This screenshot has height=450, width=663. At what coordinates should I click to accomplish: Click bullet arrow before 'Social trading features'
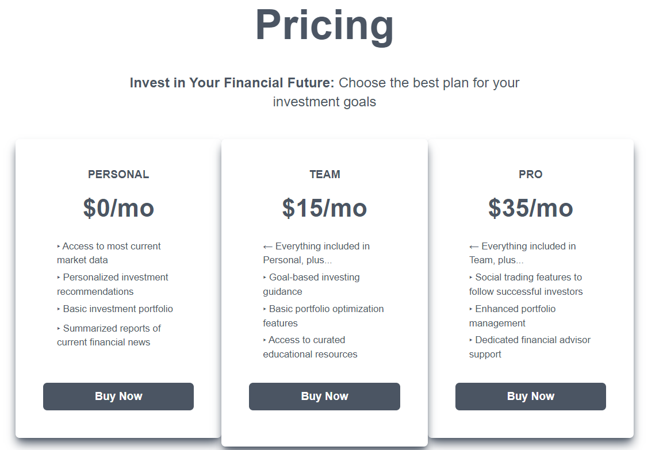(471, 278)
